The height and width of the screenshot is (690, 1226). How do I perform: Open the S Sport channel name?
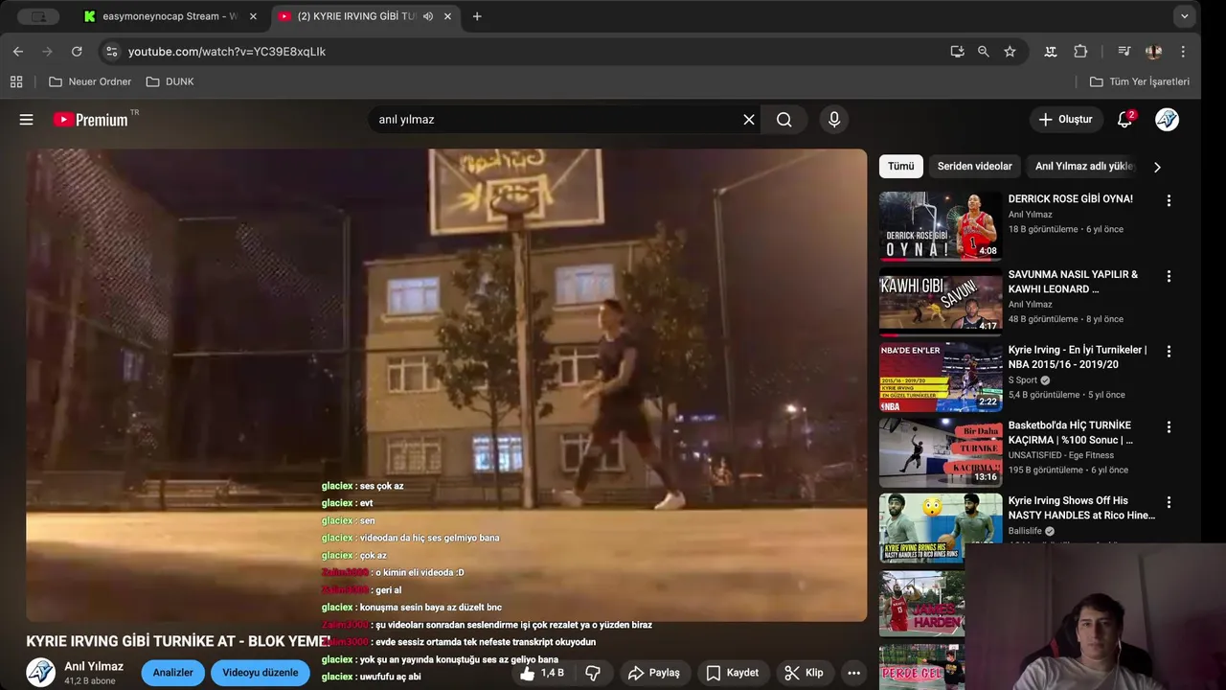pyautogui.click(x=1023, y=380)
